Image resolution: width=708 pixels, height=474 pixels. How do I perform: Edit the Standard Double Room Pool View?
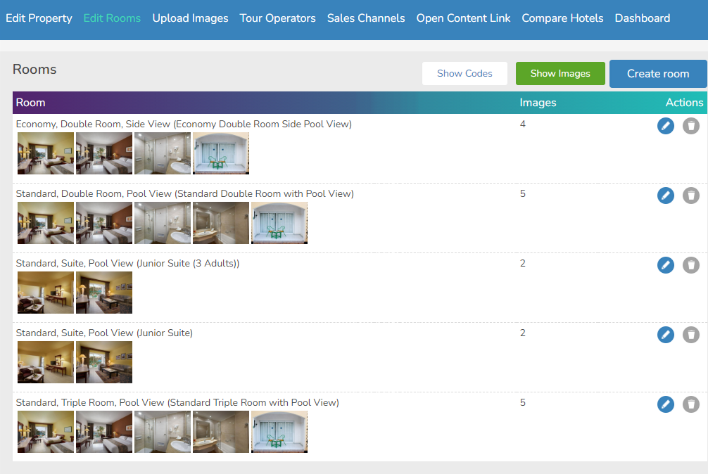(x=666, y=196)
